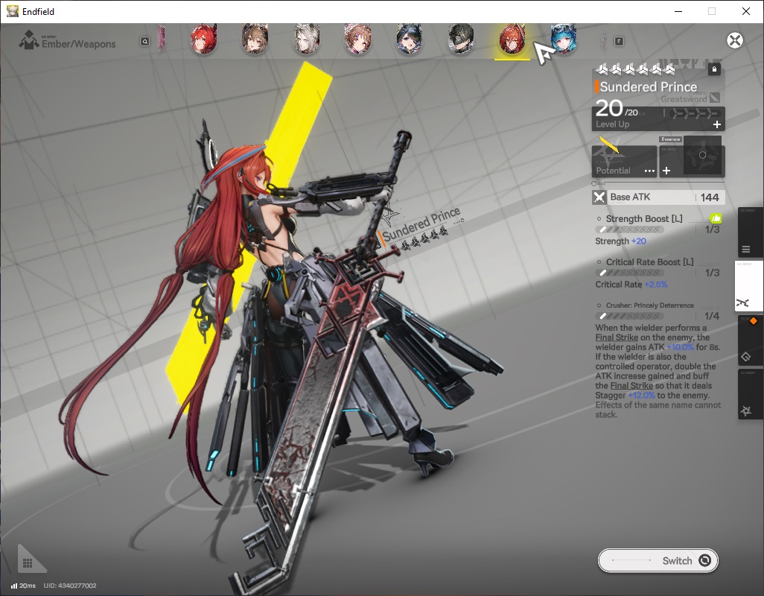Click the Sundered Prince name in the info panel
This screenshot has height=596, width=764.
click(648, 86)
